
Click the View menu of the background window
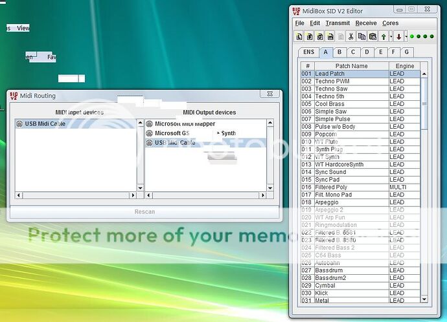tap(23, 28)
